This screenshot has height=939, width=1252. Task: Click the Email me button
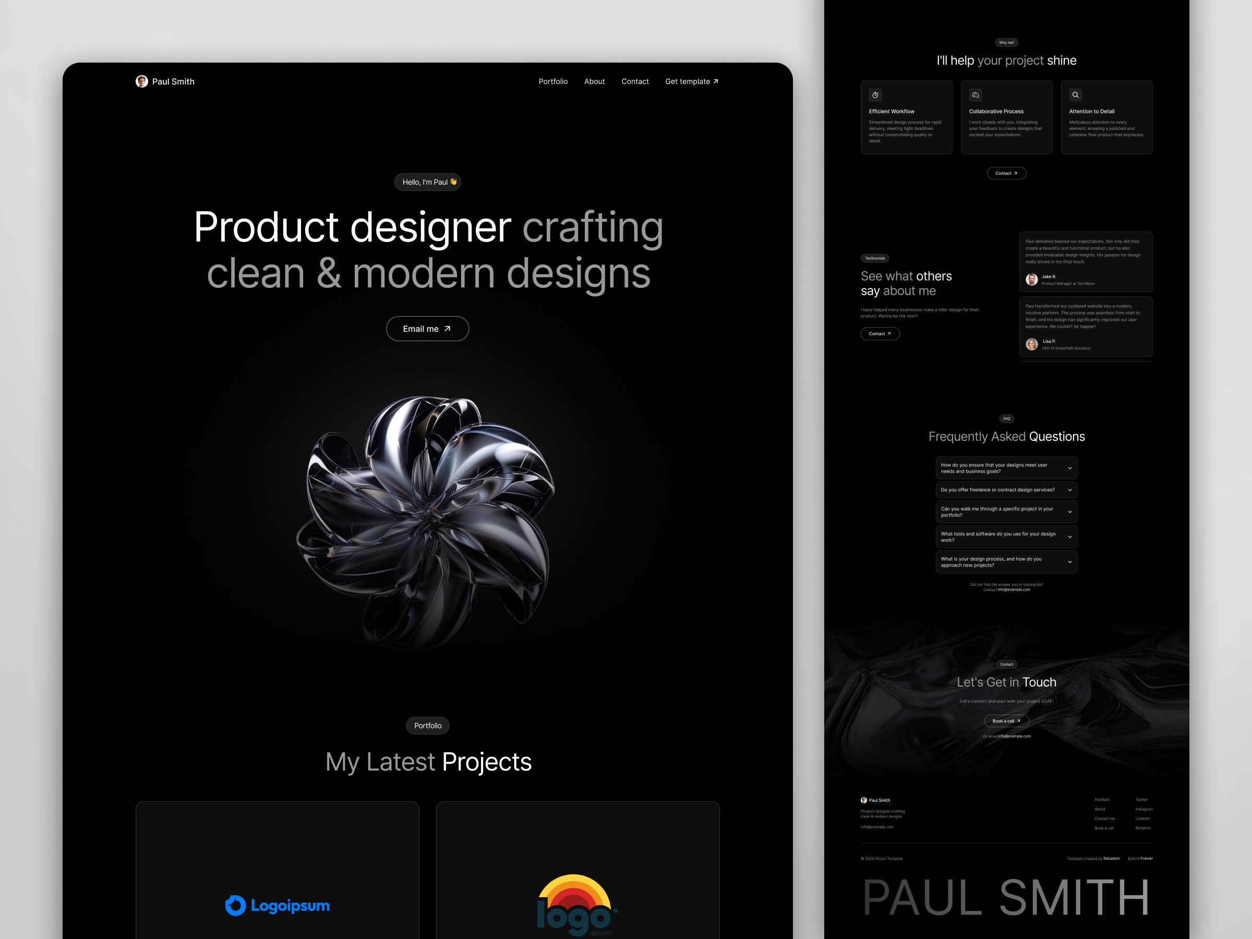coord(426,330)
